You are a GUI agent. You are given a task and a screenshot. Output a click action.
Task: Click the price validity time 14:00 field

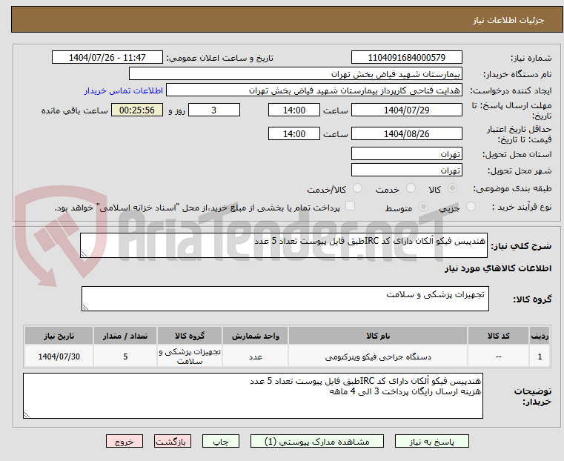[x=294, y=133]
